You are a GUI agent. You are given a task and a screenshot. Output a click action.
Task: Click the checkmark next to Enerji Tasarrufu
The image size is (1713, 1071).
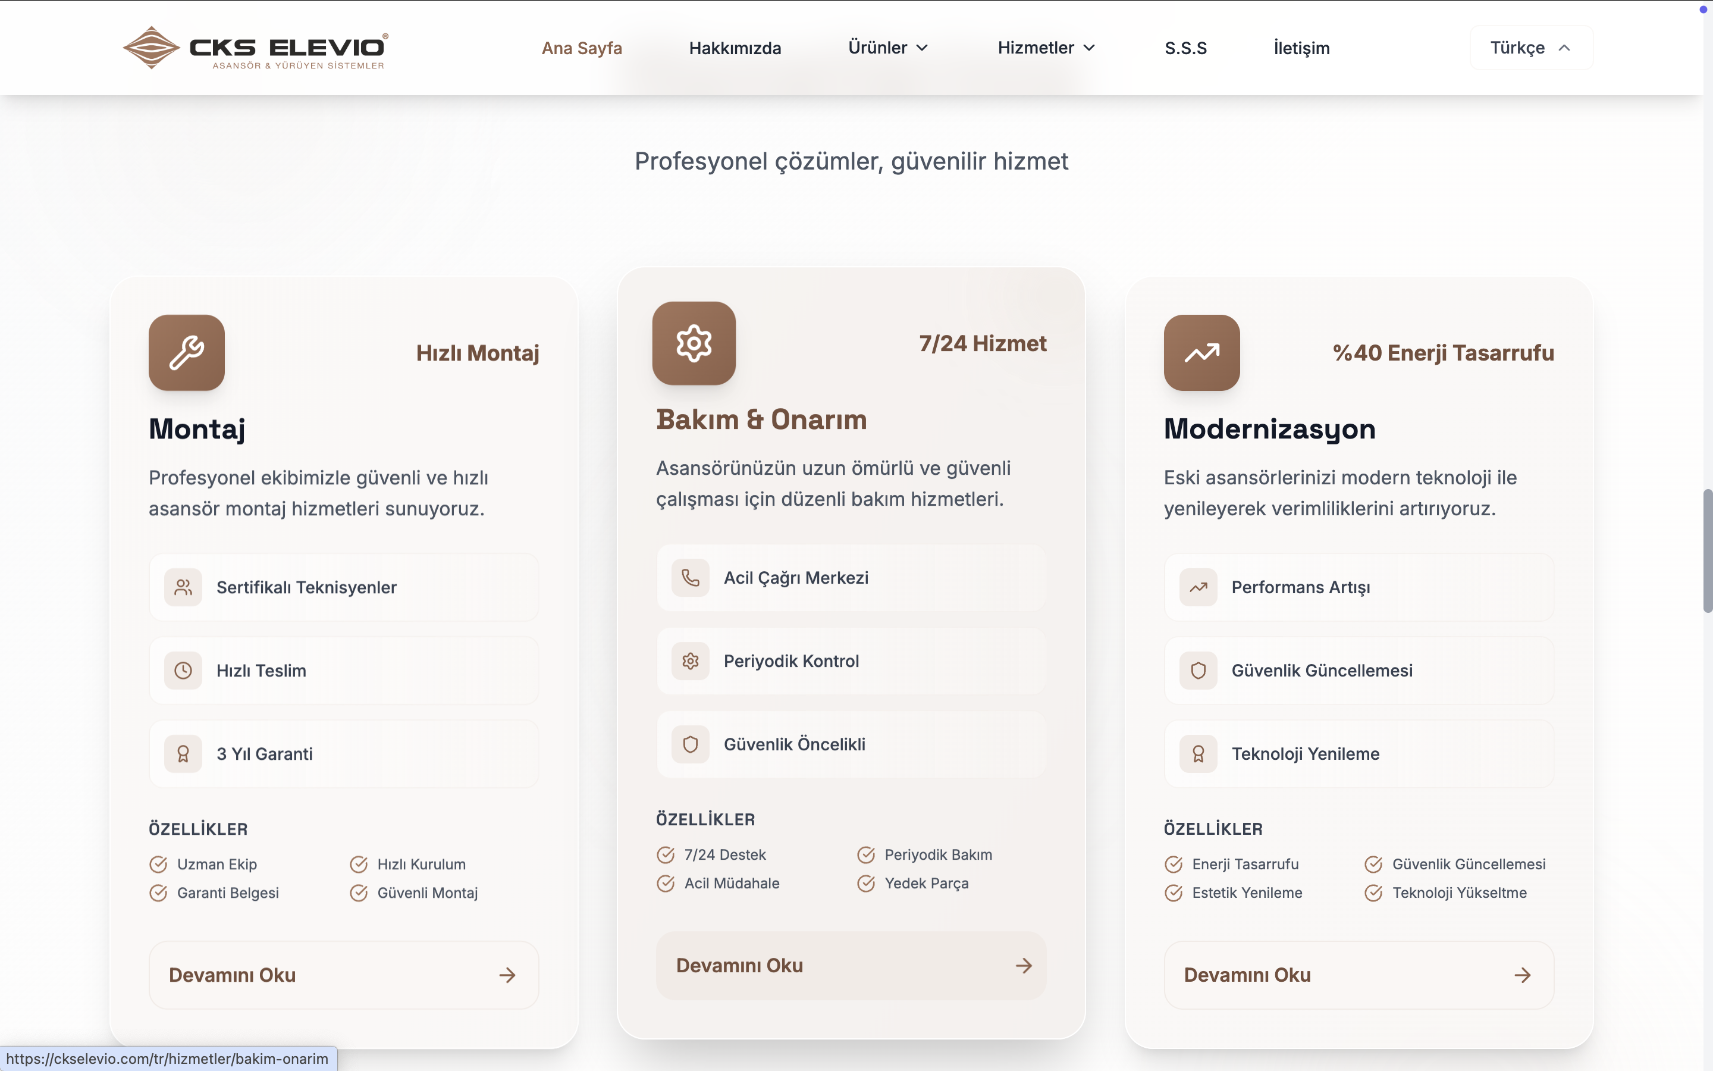(1173, 864)
